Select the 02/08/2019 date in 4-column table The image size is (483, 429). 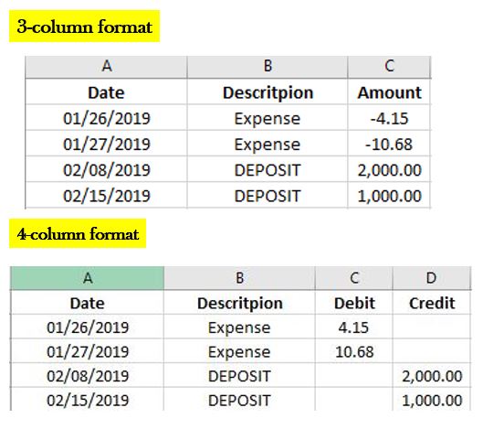[88, 376]
